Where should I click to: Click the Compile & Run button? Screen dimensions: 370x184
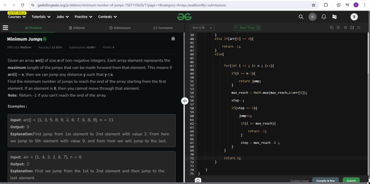tap(326, 180)
